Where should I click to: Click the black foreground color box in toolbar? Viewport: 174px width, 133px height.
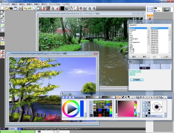pyautogui.click(x=62, y=8)
